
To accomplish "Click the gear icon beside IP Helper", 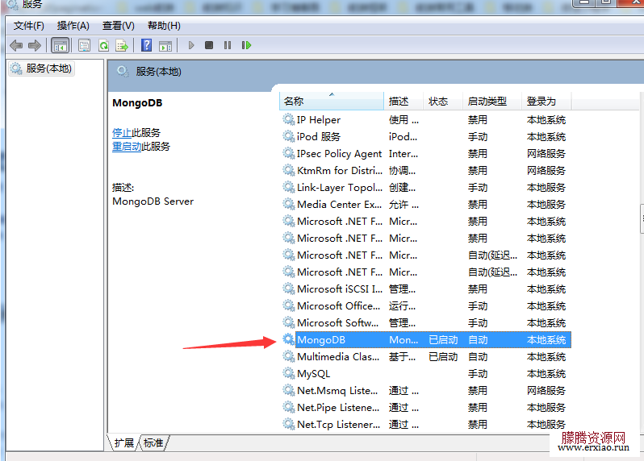I will click(x=289, y=120).
